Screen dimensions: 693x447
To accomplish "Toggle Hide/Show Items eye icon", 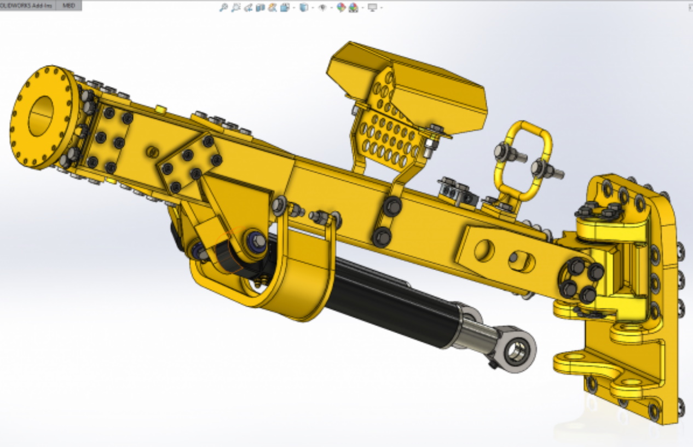I will (322, 8).
